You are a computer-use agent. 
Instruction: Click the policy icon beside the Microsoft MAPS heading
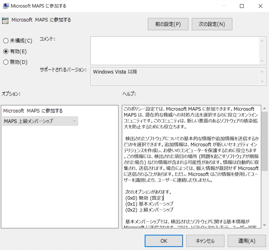(x=5, y=20)
